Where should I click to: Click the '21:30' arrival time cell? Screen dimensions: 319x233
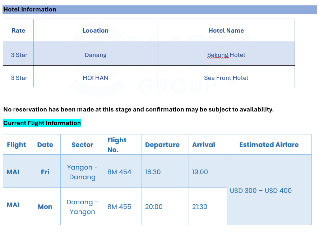click(x=200, y=207)
